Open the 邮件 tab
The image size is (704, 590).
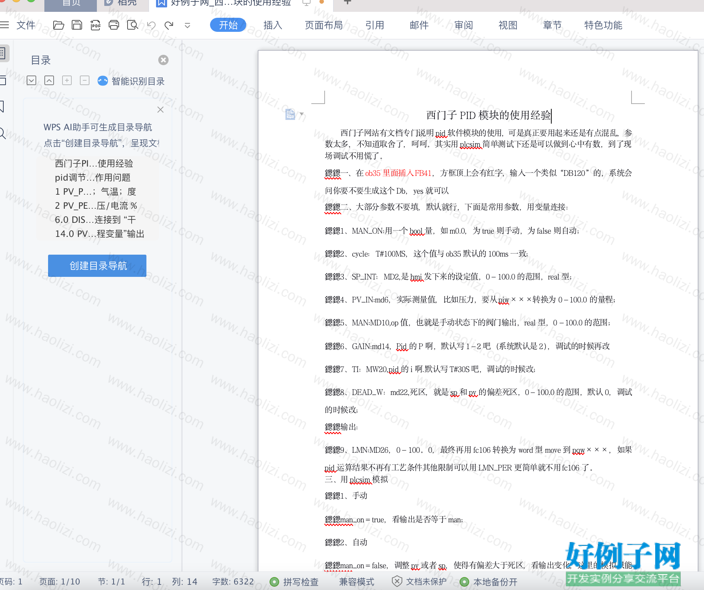(419, 25)
